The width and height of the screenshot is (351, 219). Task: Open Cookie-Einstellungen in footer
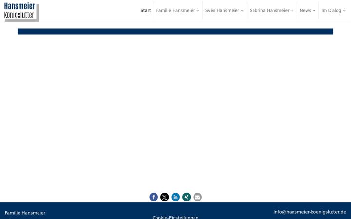175,217
